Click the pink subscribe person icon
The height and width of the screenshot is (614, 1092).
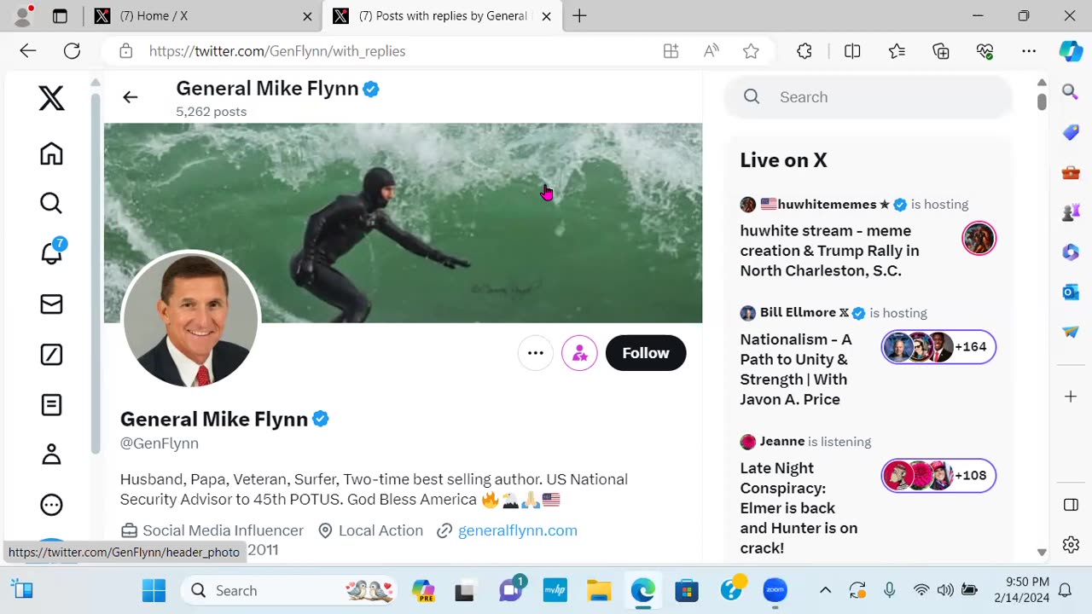(579, 353)
